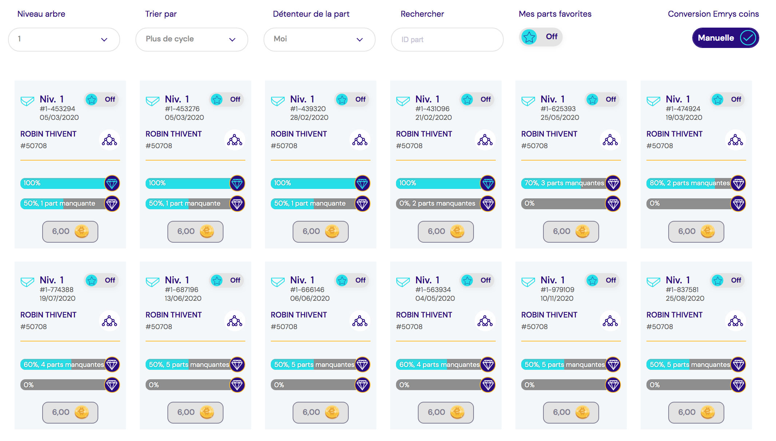Expand the Niveau arbre dropdown
Image resolution: width=776 pixels, height=441 pixels.
tap(64, 39)
